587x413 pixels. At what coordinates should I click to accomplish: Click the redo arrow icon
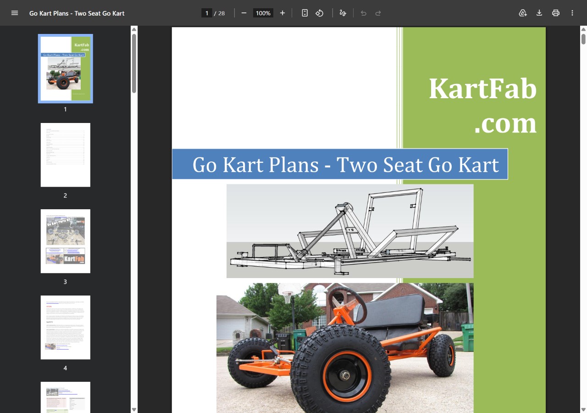[x=378, y=13]
